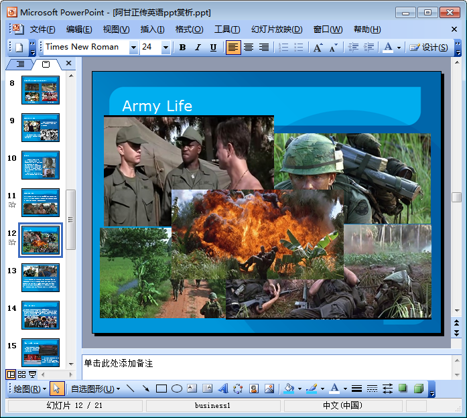This screenshot has height=418, width=467.
Task: Switch to the Slides tab in the left pane
Action: 46,64
